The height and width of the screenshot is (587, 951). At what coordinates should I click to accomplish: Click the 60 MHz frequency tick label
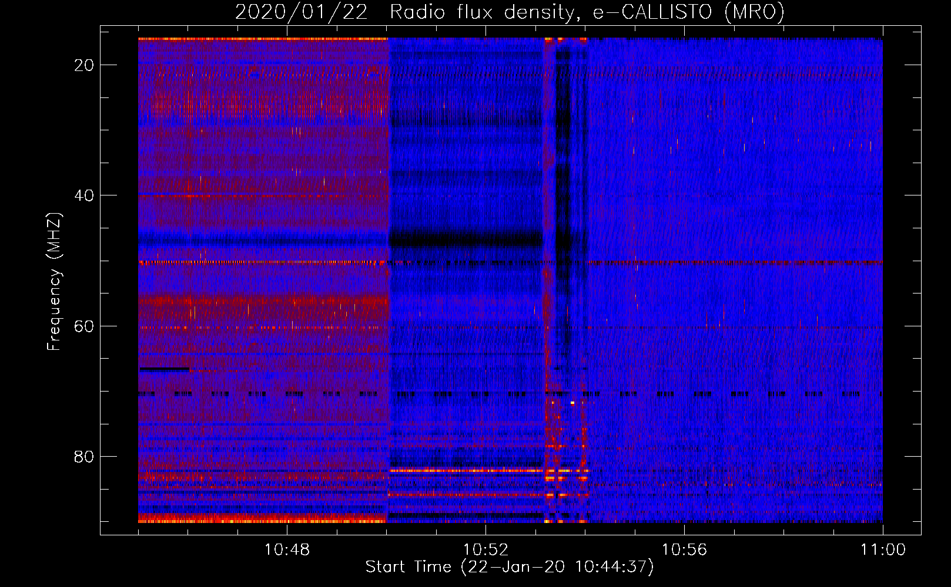85,326
